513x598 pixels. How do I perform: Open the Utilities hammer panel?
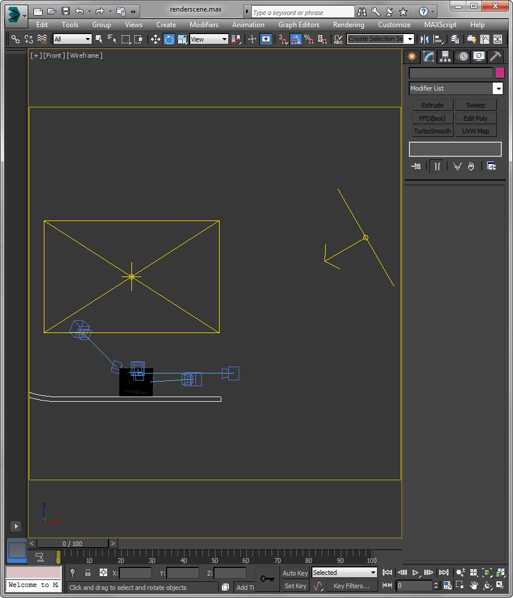pos(495,57)
